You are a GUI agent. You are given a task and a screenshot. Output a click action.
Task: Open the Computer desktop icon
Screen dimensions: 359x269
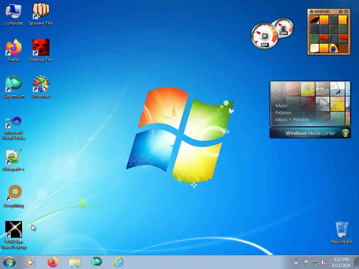click(x=14, y=14)
